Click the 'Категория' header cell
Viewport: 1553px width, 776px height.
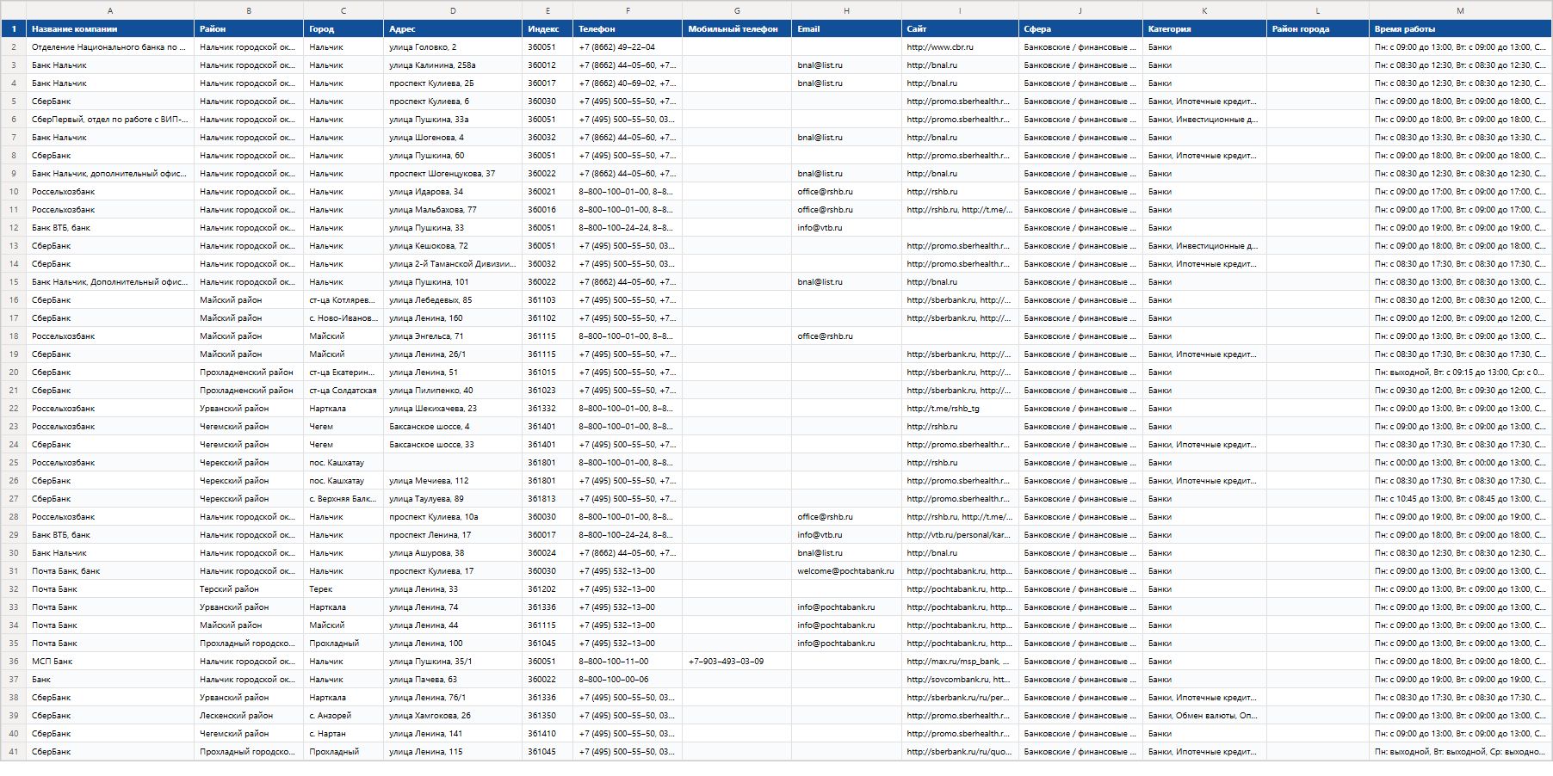[1204, 29]
